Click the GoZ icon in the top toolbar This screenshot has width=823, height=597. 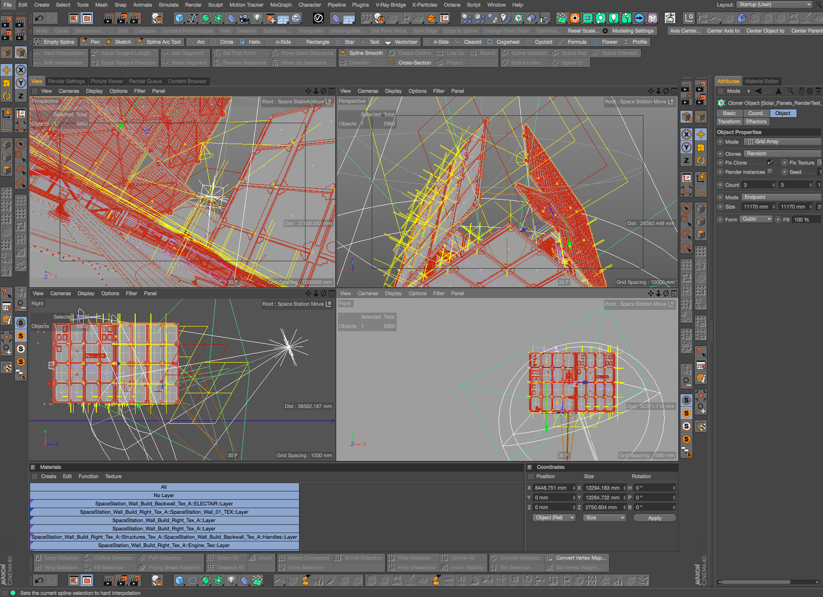click(x=670, y=18)
